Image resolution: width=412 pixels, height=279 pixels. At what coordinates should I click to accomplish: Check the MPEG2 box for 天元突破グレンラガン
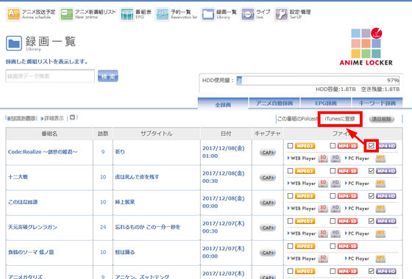290,221
